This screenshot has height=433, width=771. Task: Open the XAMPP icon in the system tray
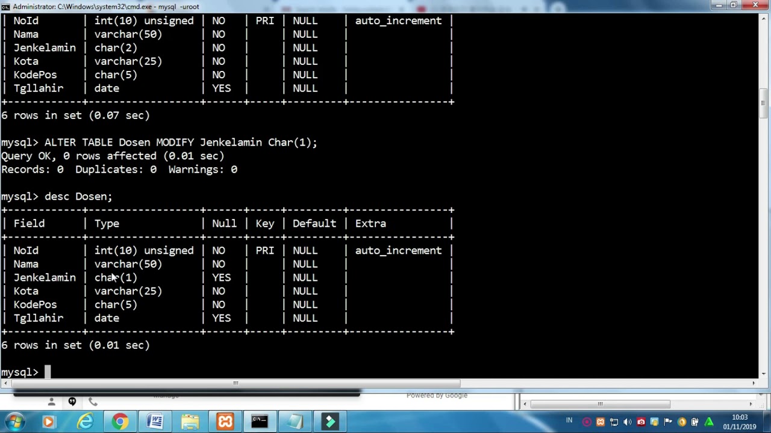(x=601, y=422)
